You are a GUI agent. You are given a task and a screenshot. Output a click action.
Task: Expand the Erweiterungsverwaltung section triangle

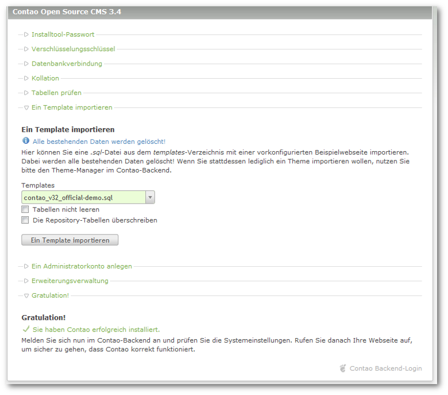(26, 281)
